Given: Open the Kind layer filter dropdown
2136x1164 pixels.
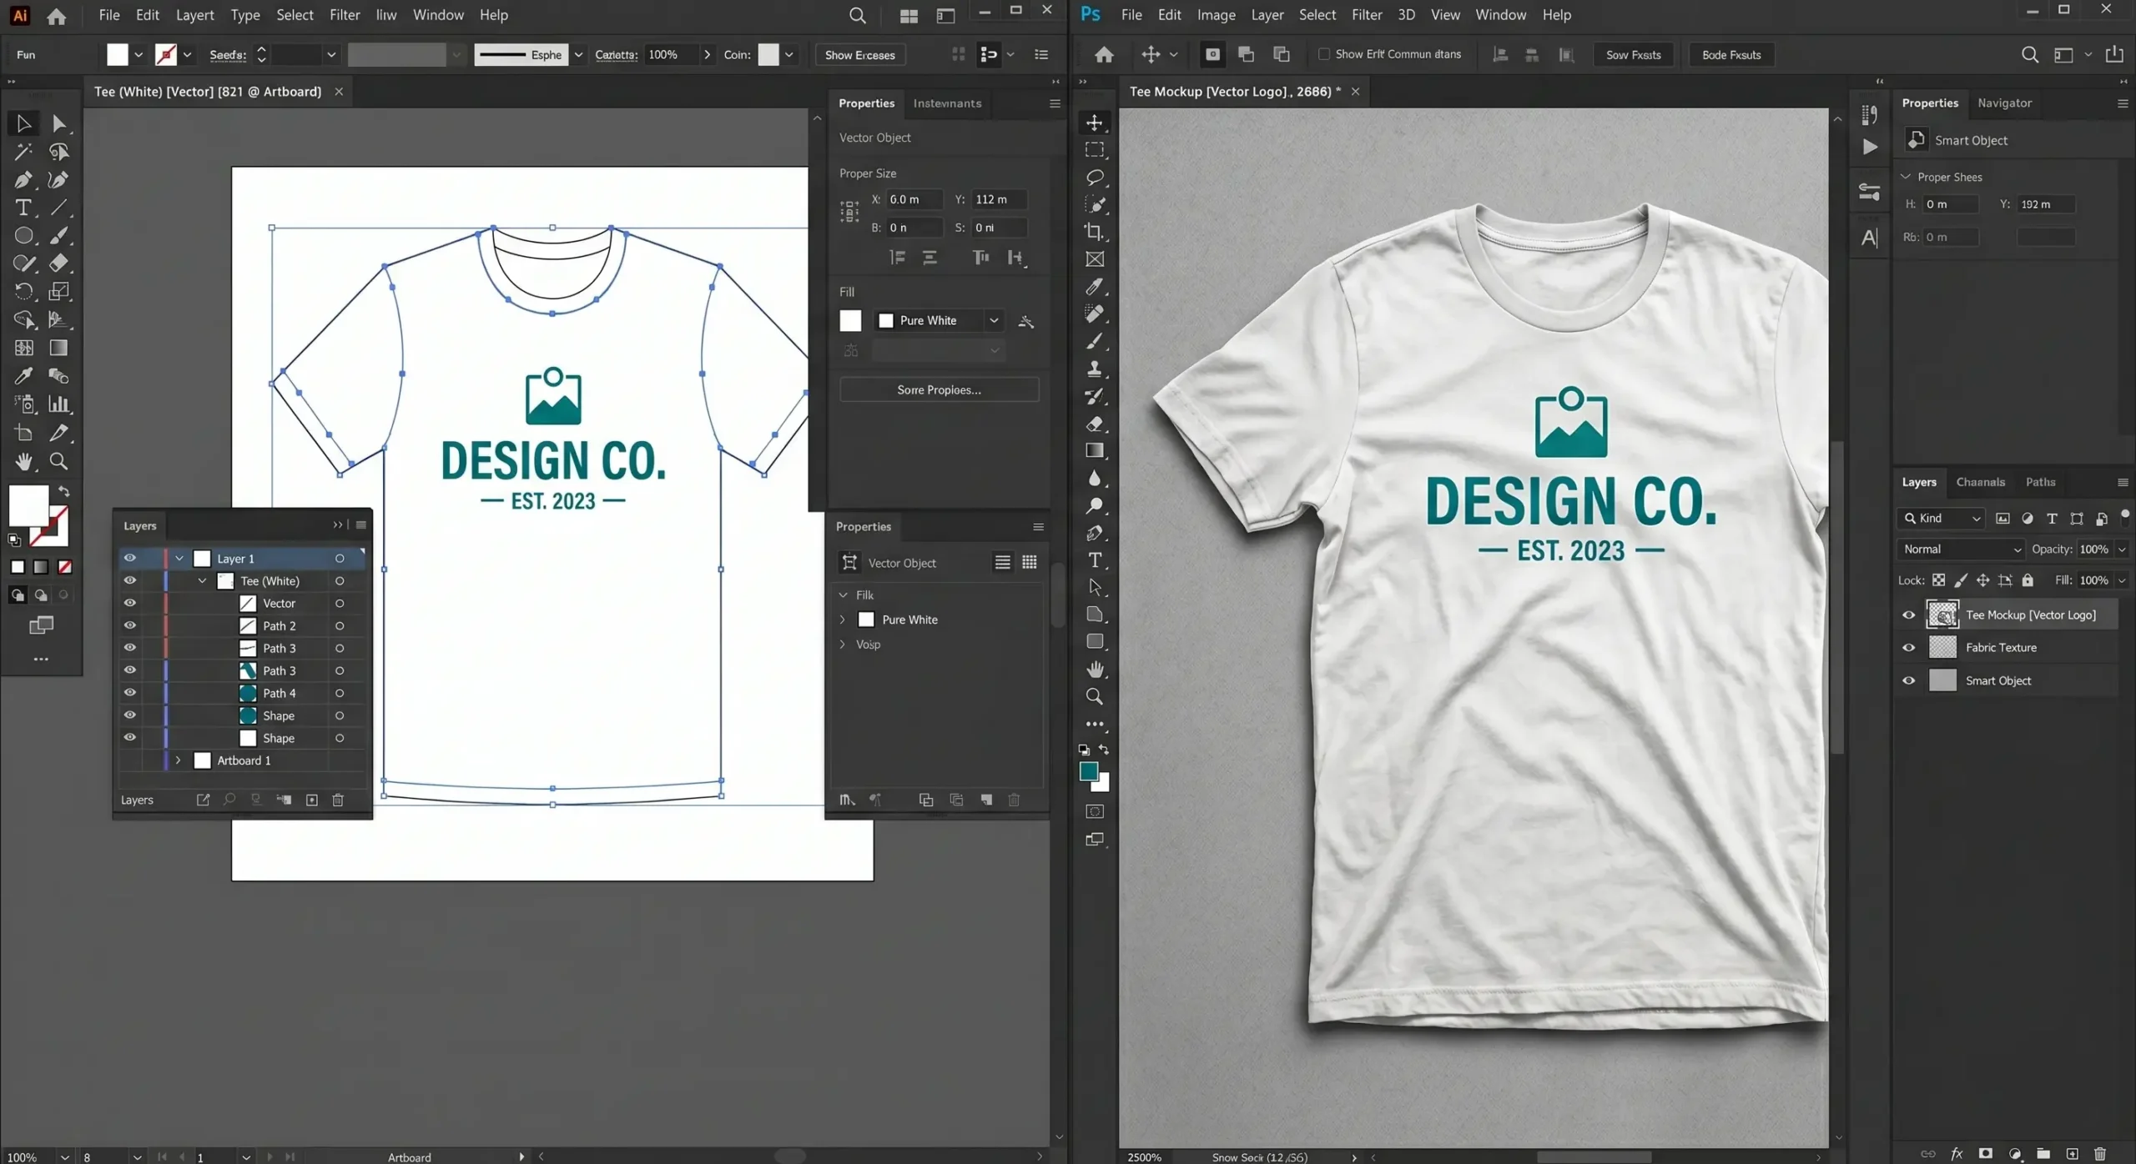Looking at the screenshot, I should pyautogui.click(x=1941, y=519).
